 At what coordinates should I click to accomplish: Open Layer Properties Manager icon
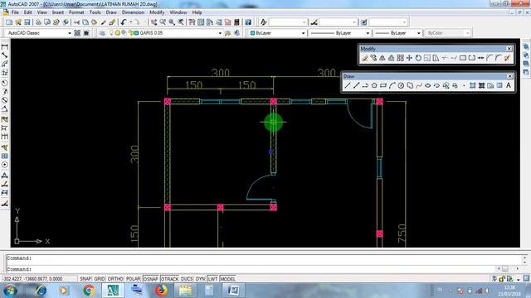102,33
